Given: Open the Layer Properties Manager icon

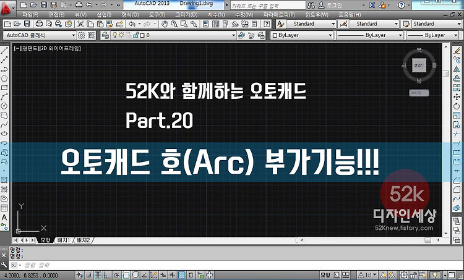Looking at the screenshot, I should coord(105,35).
